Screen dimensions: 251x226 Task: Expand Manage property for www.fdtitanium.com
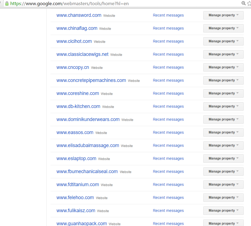223,185
